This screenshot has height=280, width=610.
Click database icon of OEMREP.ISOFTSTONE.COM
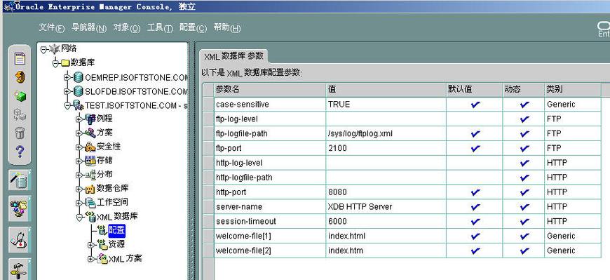[x=79, y=77]
